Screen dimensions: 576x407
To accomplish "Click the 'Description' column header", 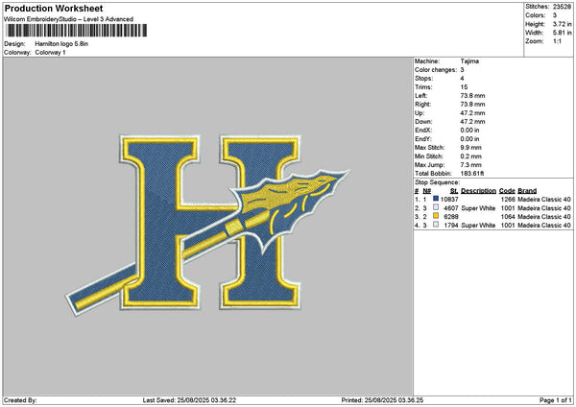I will pyautogui.click(x=479, y=191).
